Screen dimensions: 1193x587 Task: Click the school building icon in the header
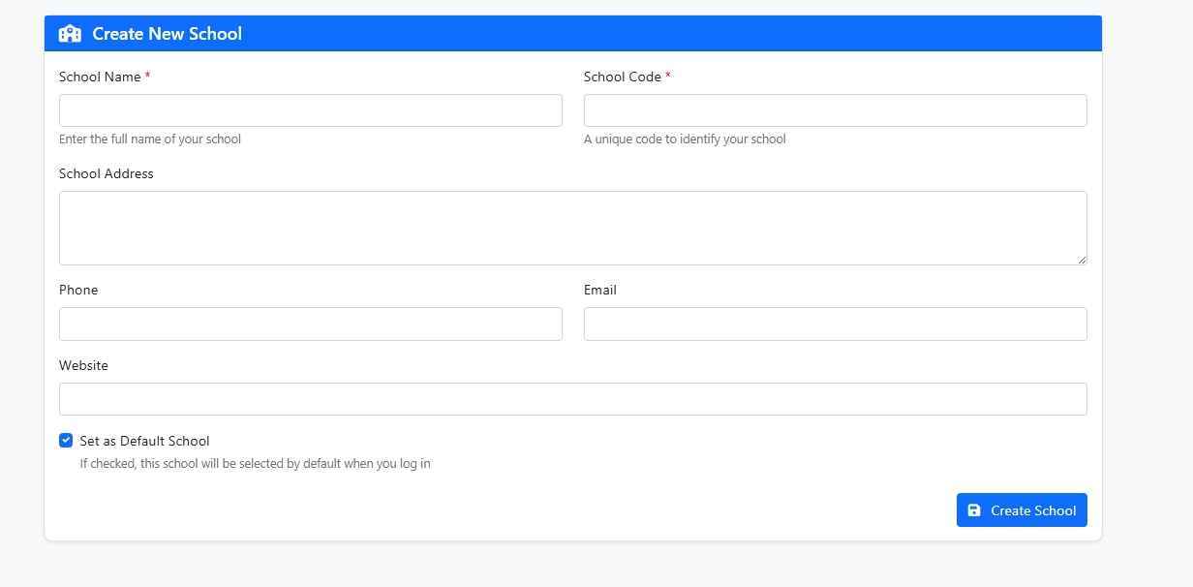point(69,33)
